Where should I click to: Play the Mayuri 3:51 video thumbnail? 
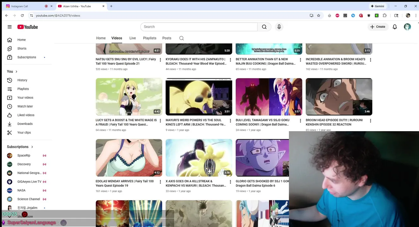coord(199,97)
